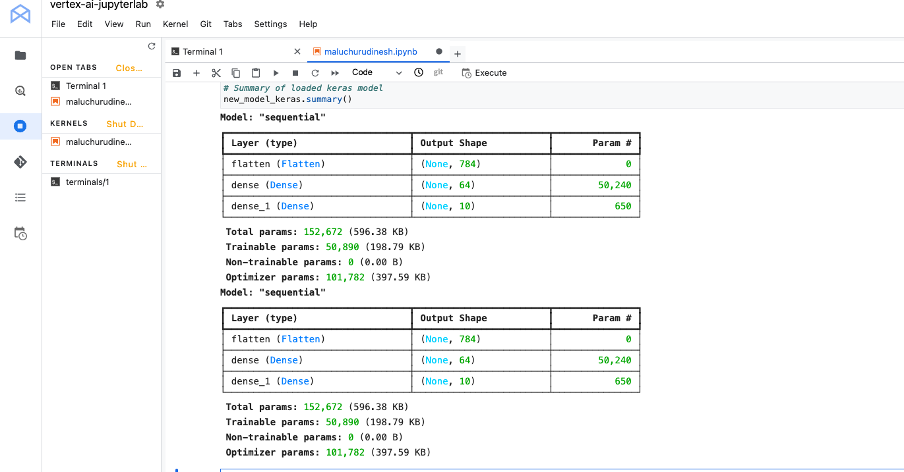Open the Tabs menu
Viewport: 904px width, 472px height.
click(x=233, y=24)
